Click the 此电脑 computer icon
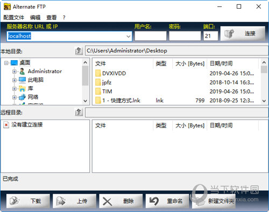This screenshot has height=212, width=269. [x=22, y=80]
